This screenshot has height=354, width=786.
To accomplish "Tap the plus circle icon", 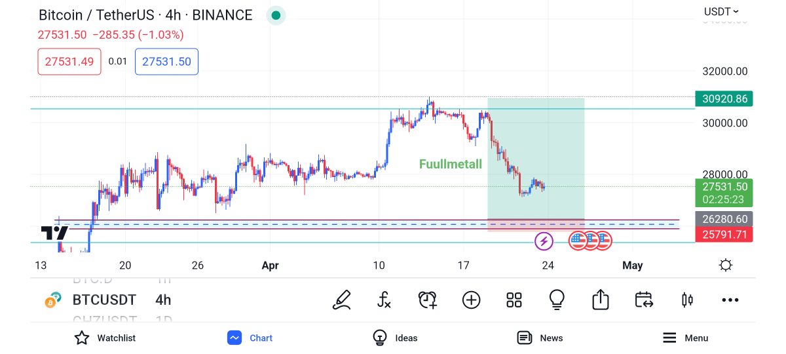I will [471, 300].
